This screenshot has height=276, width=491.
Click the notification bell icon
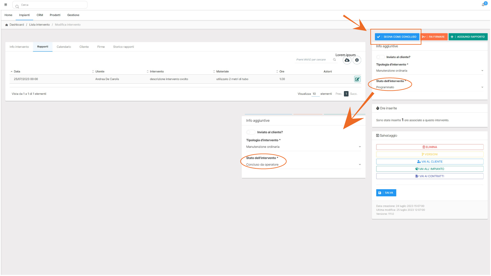483,5
